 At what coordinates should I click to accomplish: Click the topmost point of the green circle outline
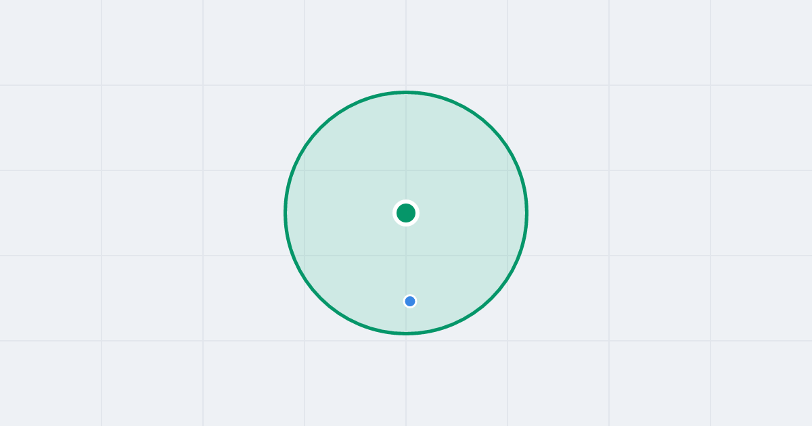[x=406, y=92]
